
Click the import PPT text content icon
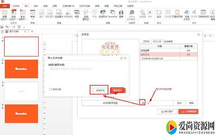click(148, 103)
